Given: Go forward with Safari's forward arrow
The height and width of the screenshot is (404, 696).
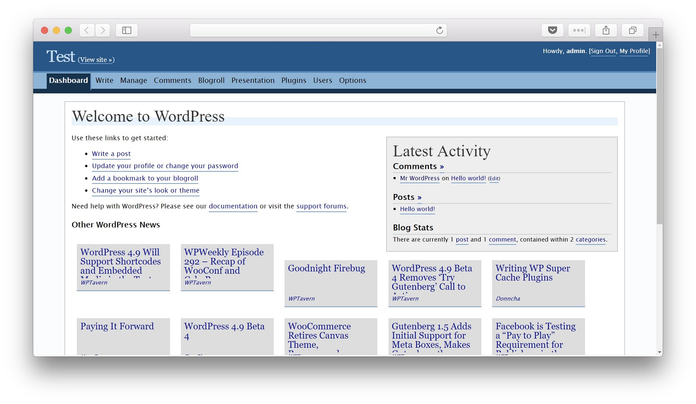Looking at the screenshot, I should [103, 30].
